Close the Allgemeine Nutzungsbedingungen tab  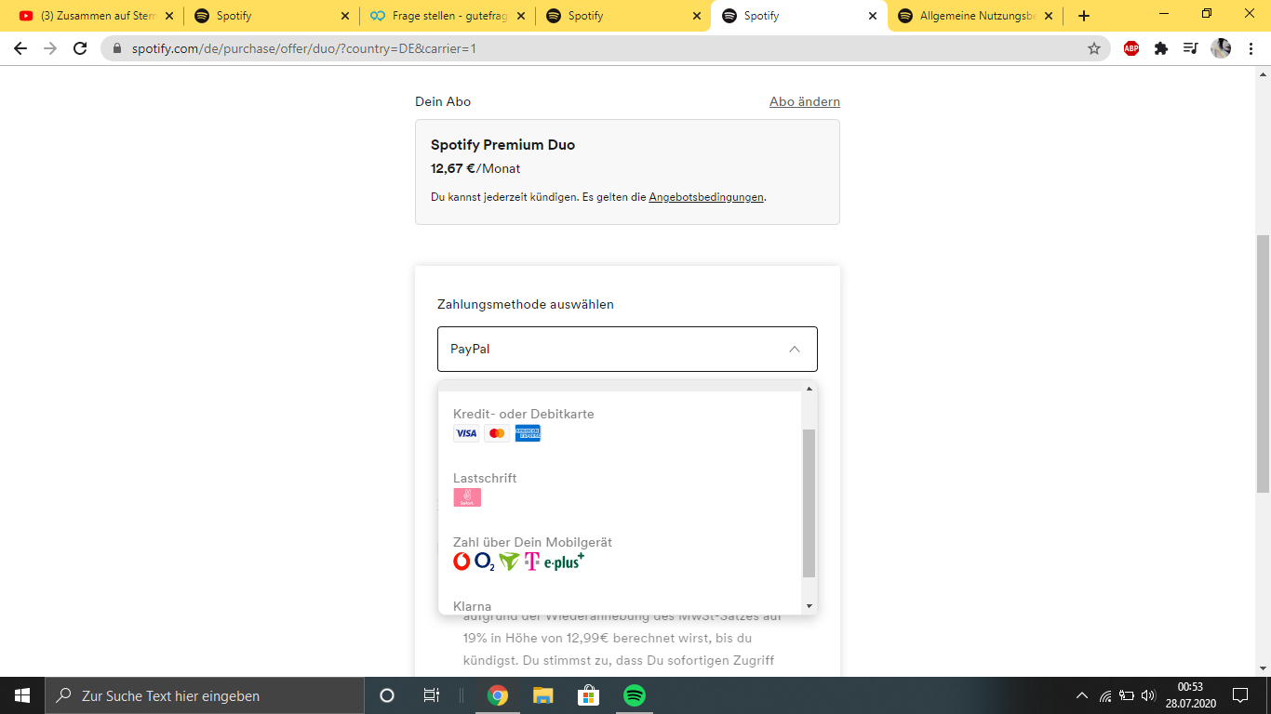(x=1049, y=16)
